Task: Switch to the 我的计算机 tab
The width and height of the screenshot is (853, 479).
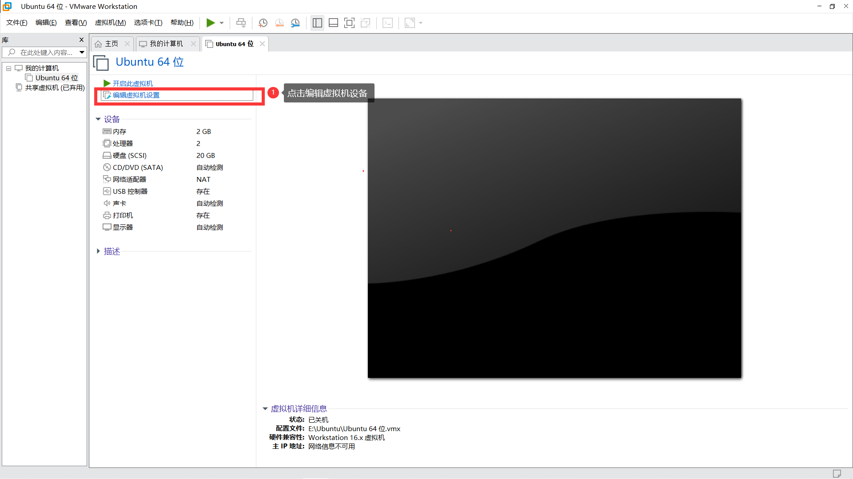Action: coord(166,43)
